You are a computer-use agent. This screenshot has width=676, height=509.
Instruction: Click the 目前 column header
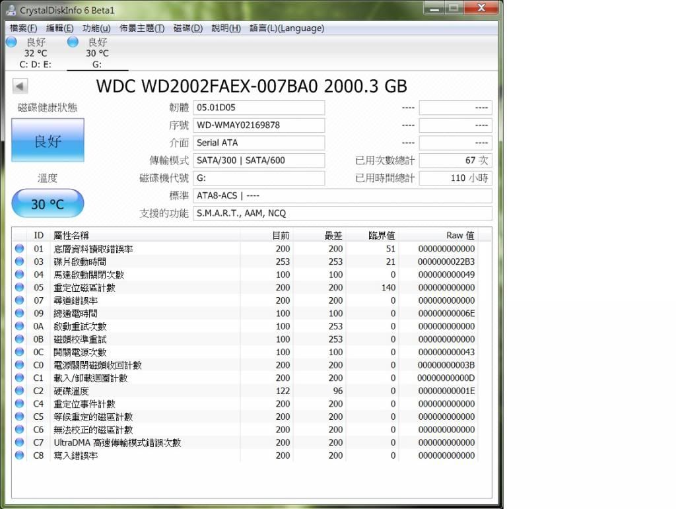click(267, 235)
